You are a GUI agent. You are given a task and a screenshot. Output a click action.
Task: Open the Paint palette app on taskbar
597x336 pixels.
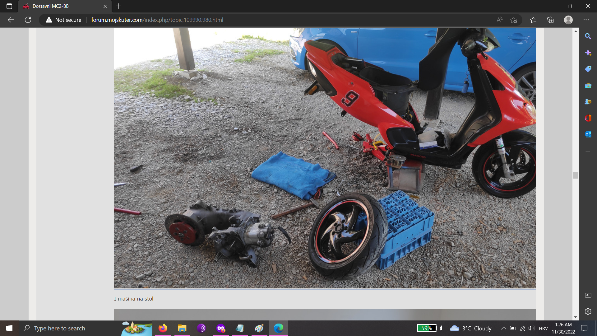point(259,328)
